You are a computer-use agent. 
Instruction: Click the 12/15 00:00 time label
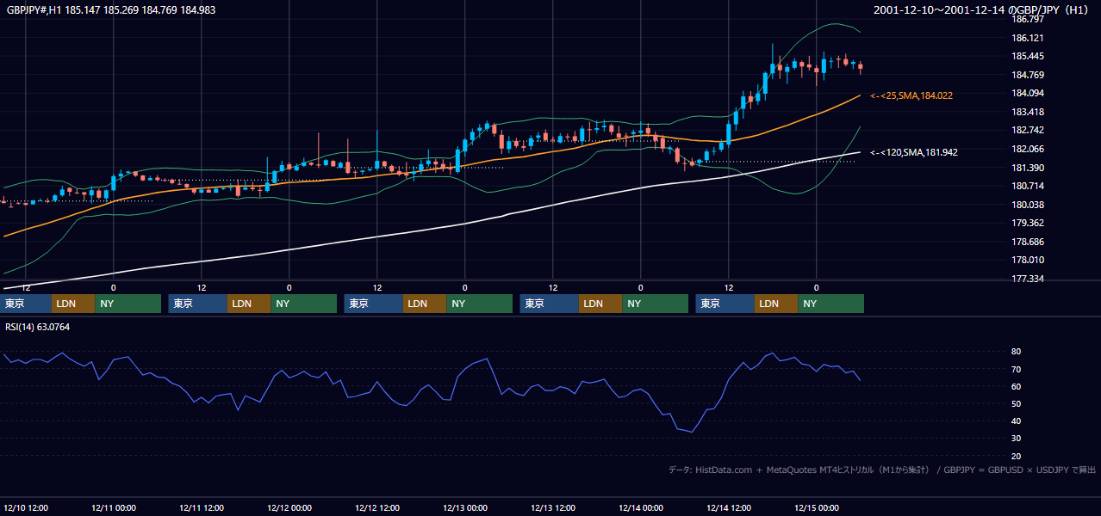[x=817, y=507]
